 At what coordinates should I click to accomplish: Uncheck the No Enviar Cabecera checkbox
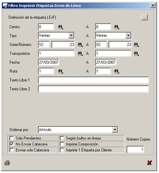click(12, 144)
